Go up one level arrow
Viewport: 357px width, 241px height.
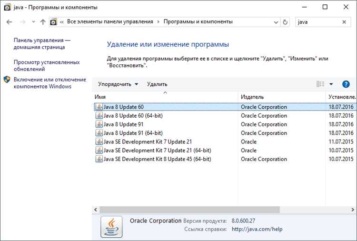click(x=43, y=22)
